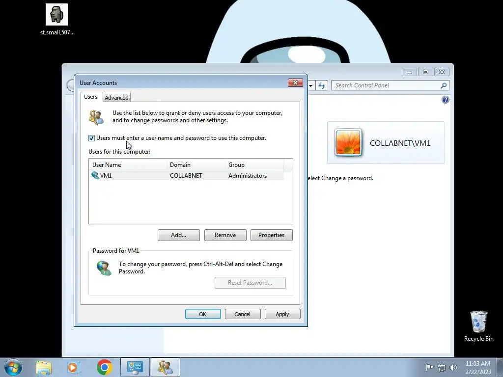Click the COLLABNET\VM1 flower account picture
503x377 pixels.
348,143
